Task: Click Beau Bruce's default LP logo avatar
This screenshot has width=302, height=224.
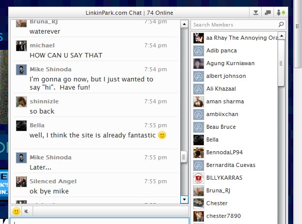Action: point(199,127)
